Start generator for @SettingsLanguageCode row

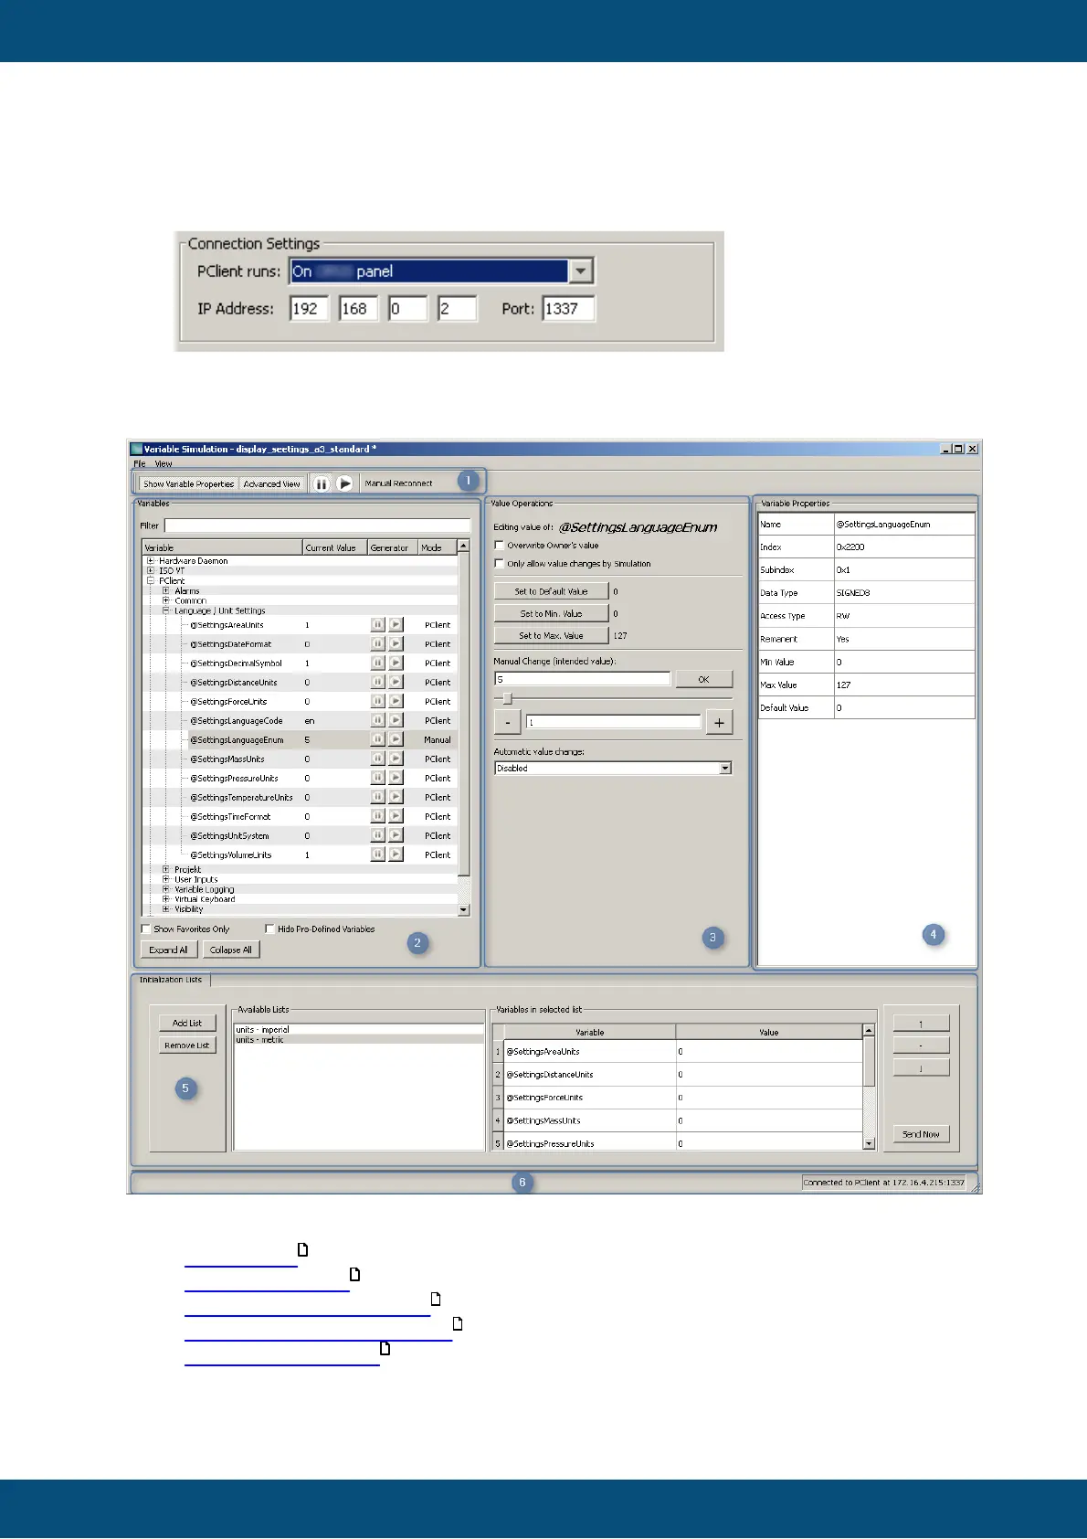click(396, 721)
